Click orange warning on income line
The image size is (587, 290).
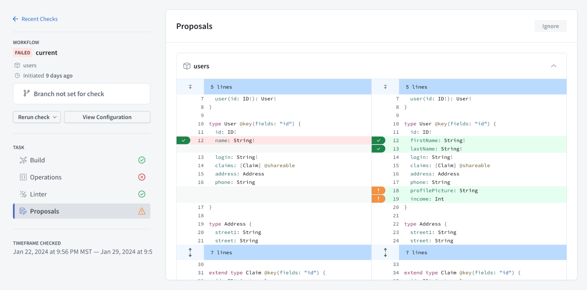tap(379, 199)
